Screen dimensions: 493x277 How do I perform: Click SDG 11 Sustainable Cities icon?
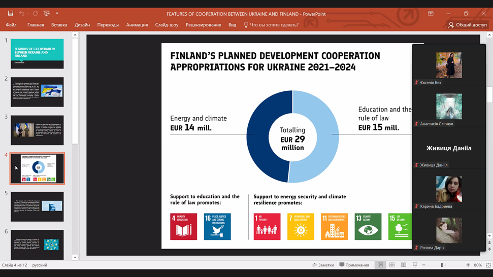(334, 227)
